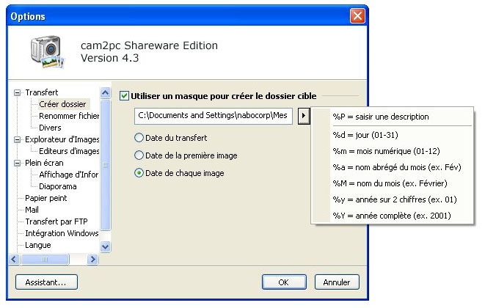Click the tree scrollbar up arrow

[106, 93]
